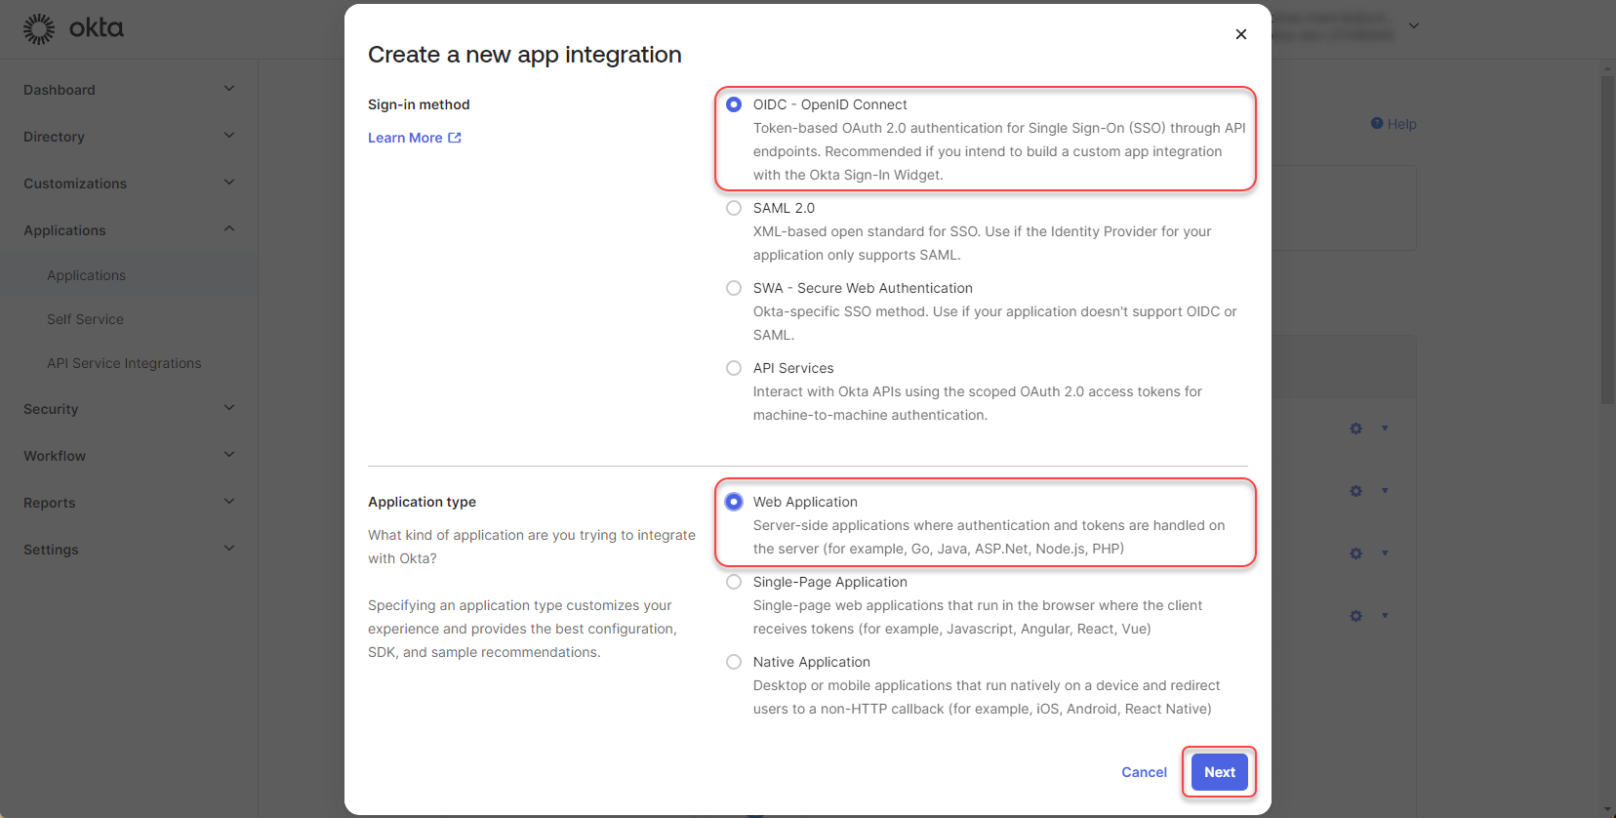Click the Help question mark icon
Viewport: 1616px width, 818px height.
(x=1377, y=124)
